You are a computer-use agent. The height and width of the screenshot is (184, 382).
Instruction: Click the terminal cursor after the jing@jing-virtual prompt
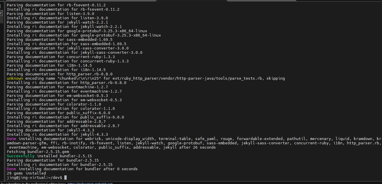65,178
